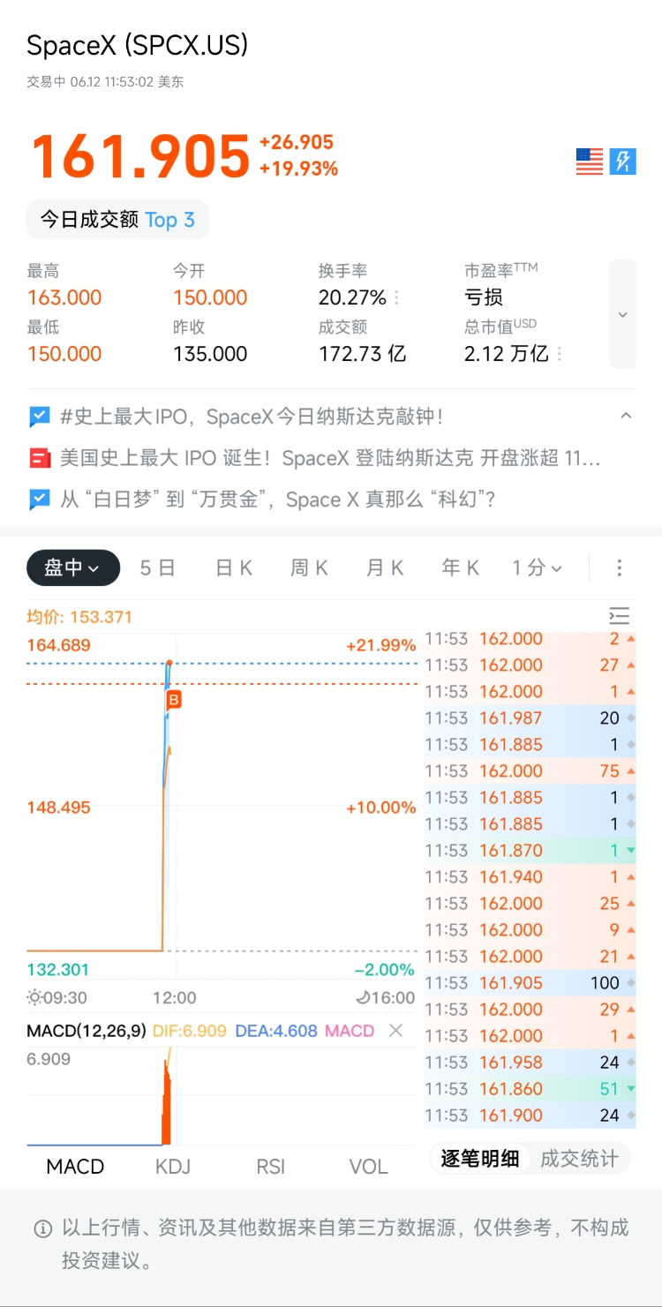The image size is (662, 1307).
Task: Select the 逐笔明细 toggle
Action: tap(480, 1159)
